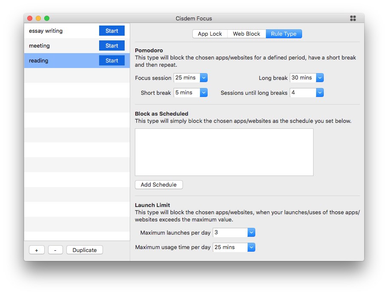Start the essay writing session
This screenshot has width=388, height=295.
112,31
